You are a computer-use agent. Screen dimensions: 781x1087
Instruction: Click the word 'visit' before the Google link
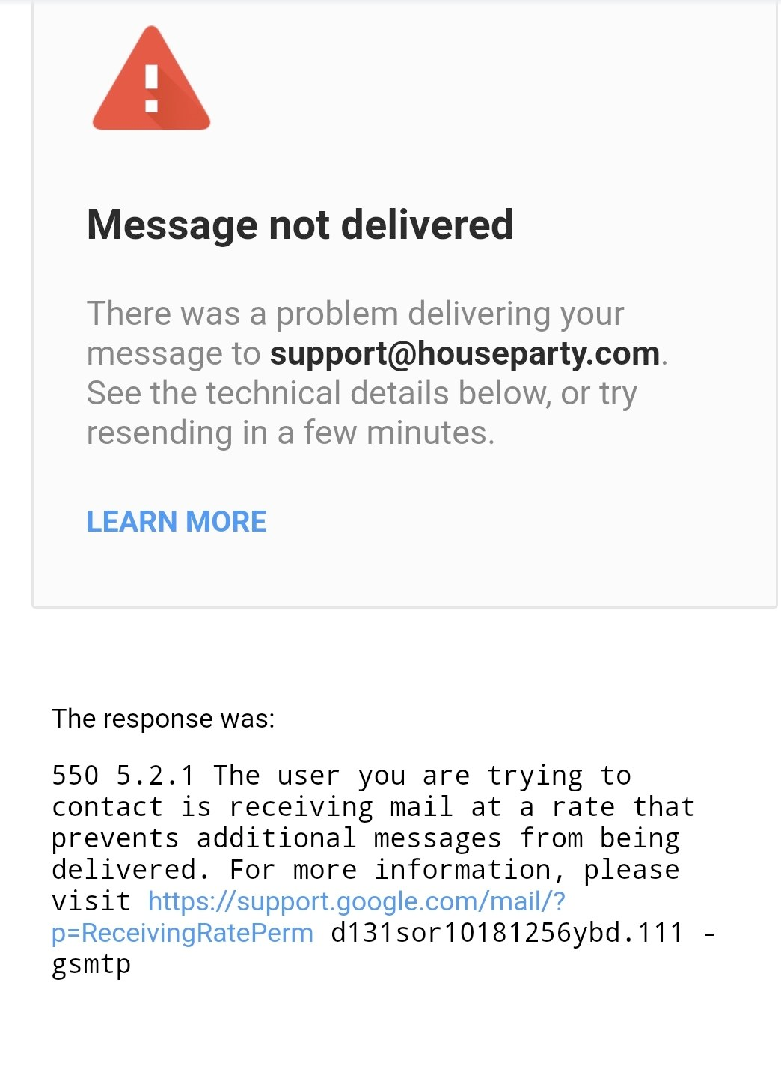91,901
